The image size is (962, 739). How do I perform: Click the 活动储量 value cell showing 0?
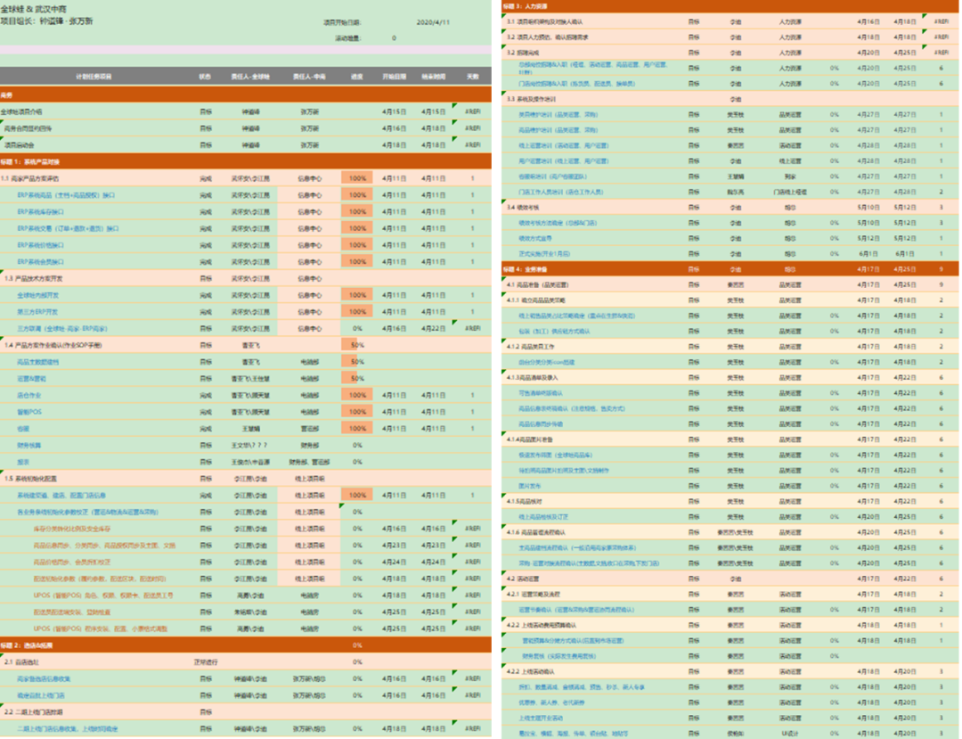click(x=394, y=38)
